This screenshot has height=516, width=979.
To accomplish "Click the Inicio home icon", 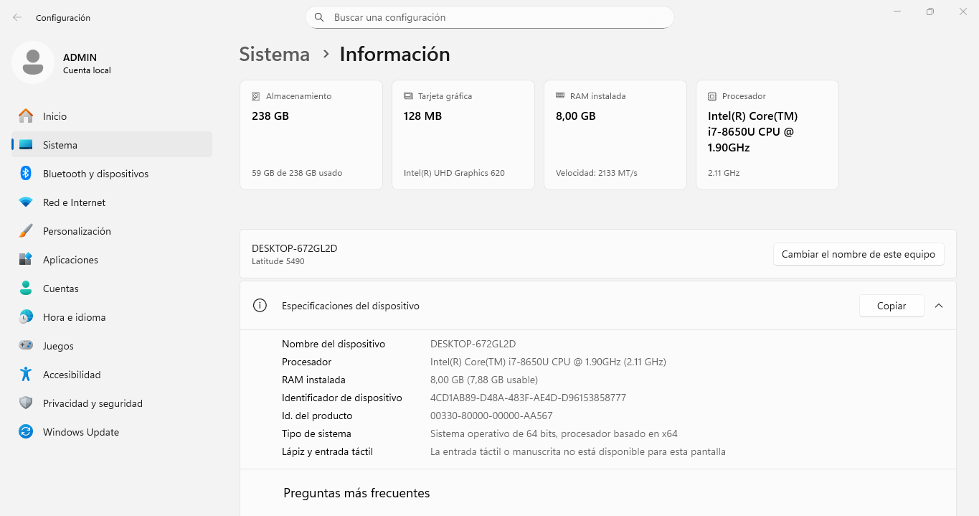I will pos(26,116).
